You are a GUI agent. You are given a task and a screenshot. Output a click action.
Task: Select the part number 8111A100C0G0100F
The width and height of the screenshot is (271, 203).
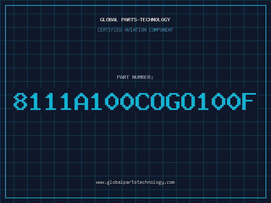[134, 101]
